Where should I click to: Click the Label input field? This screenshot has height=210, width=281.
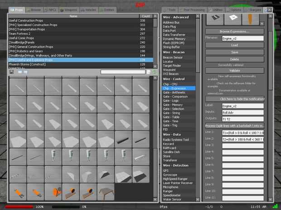(x=243, y=106)
